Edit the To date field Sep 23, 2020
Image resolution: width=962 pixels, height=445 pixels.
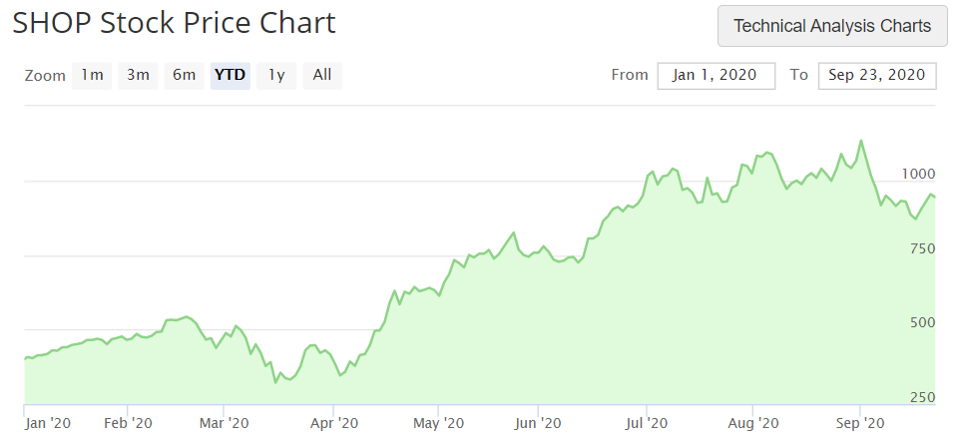[877, 76]
